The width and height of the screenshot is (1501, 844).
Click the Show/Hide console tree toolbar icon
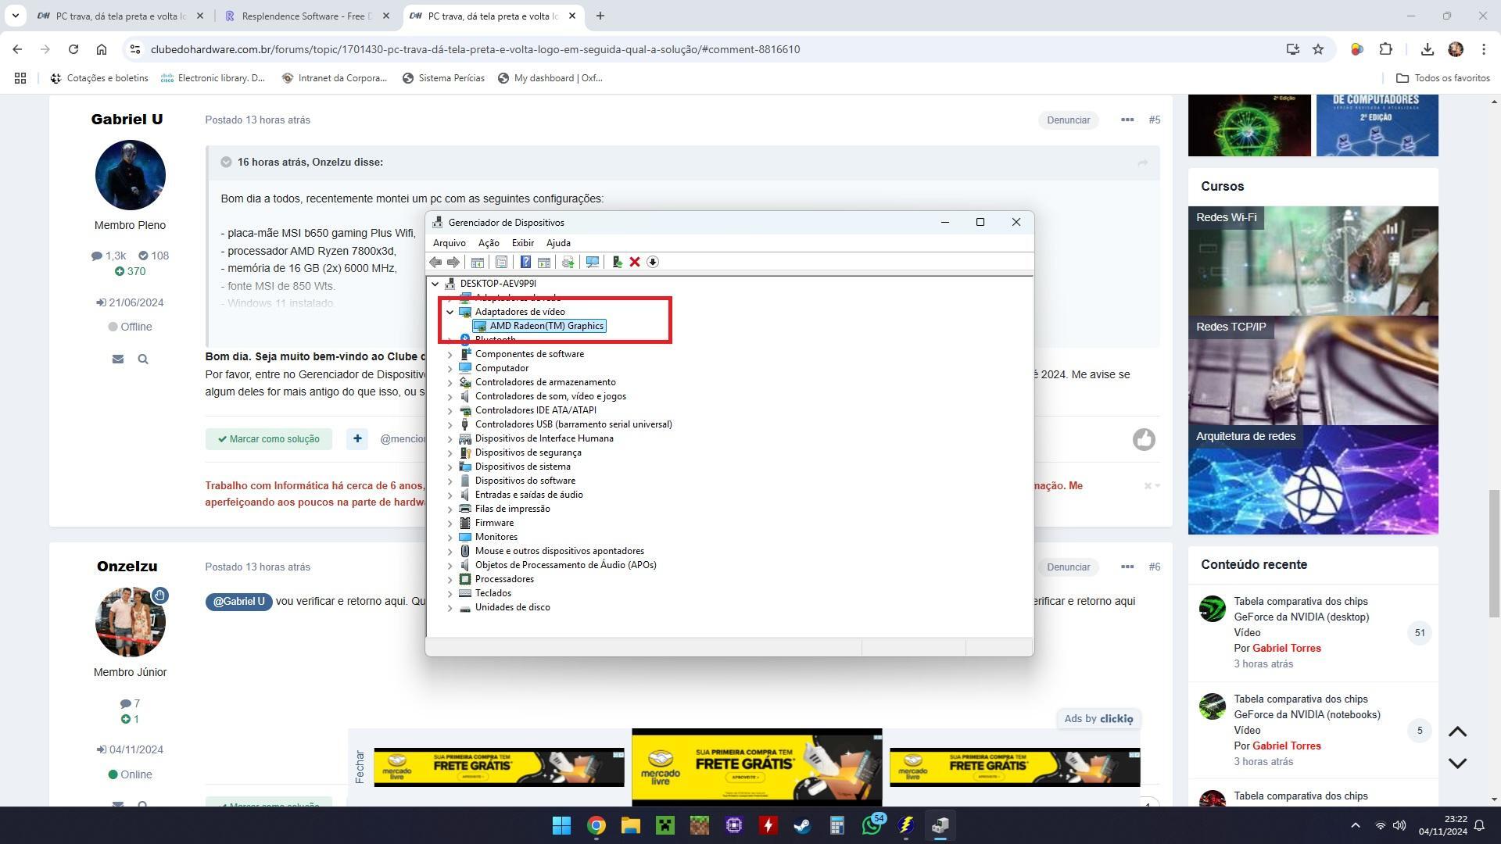[x=477, y=262]
